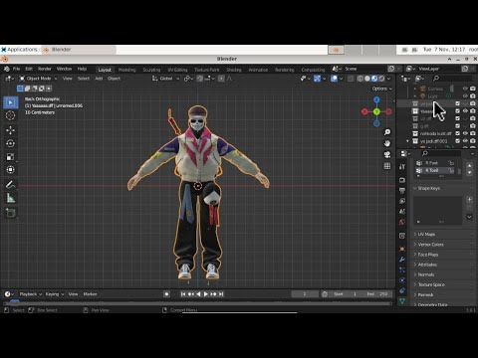
Task: Open the Output properties tab
Action: click(x=402, y=190)
